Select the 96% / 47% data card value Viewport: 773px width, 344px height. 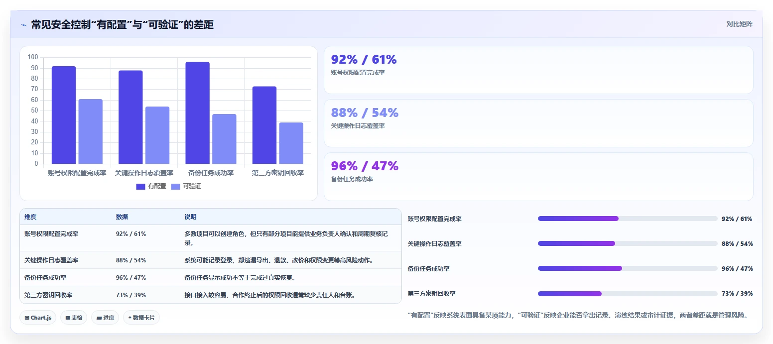[365, 166]
